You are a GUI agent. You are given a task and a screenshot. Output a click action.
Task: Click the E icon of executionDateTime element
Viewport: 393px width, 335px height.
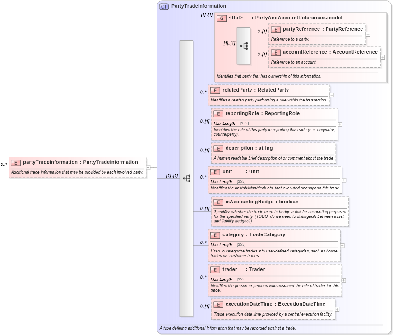click(x=218, y=305)
